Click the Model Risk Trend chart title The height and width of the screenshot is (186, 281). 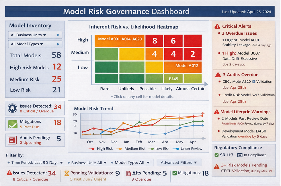click(x=93, y=108)
